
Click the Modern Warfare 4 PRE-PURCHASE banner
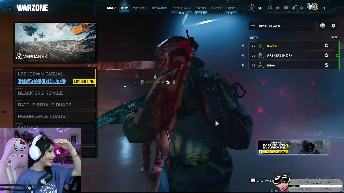pyautogui.click(x=293, y=147)
